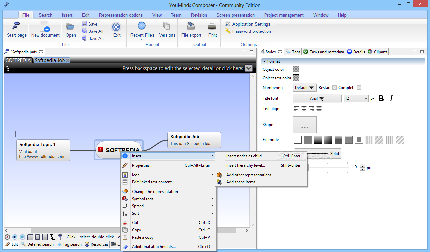Switch to the Project management ribbon tab
430x252 pixels.
[284, 15]
